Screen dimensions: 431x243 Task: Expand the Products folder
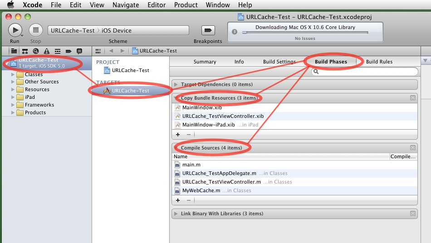[x=13, y=112]
